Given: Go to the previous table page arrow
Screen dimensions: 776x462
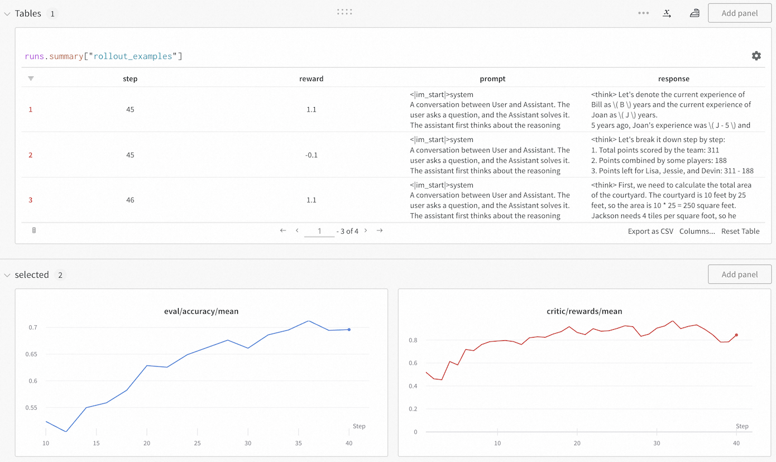Looking at the screenshot, I should coord(297,230).
